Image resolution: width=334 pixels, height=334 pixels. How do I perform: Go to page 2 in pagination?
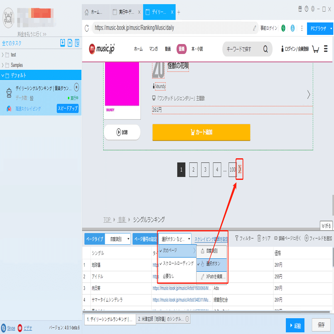(x=193, y=169)
